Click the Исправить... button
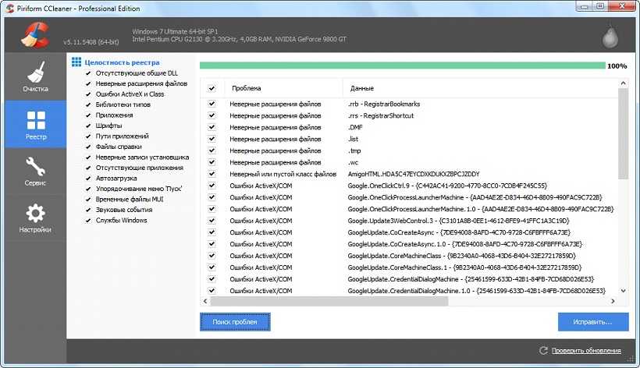The image size is (640, 368). [592, 321]
